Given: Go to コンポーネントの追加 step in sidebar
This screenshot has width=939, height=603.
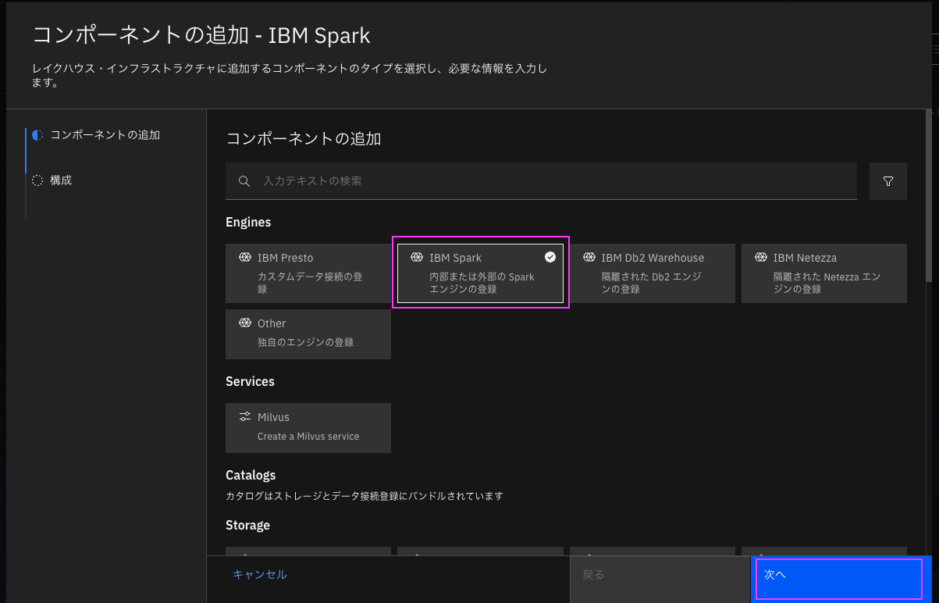Looking at the screenshot, I should [x=105, y=135].
